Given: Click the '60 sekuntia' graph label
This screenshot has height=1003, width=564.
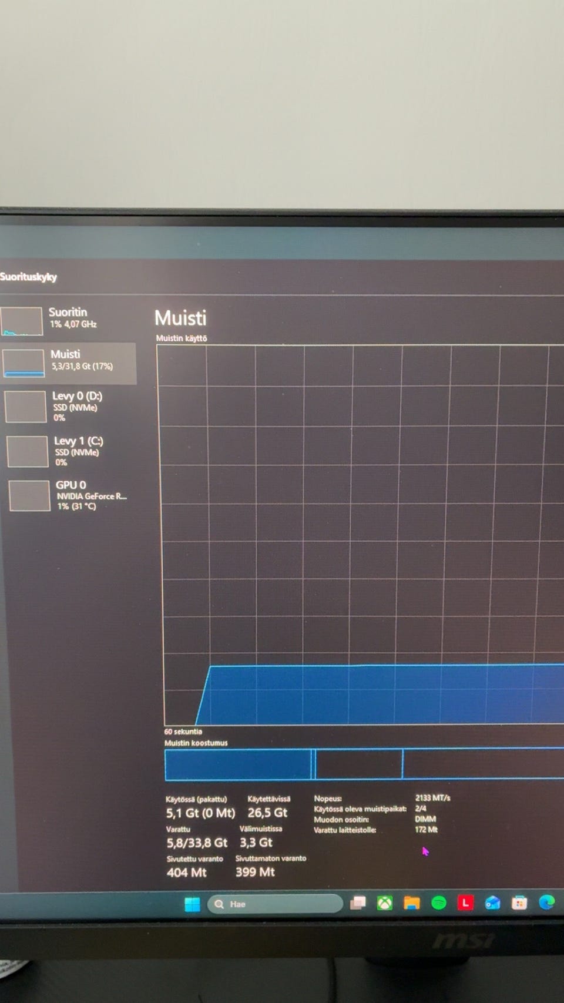Looking at the screenshot, I should pyautogui.click(x=183, y=732).
